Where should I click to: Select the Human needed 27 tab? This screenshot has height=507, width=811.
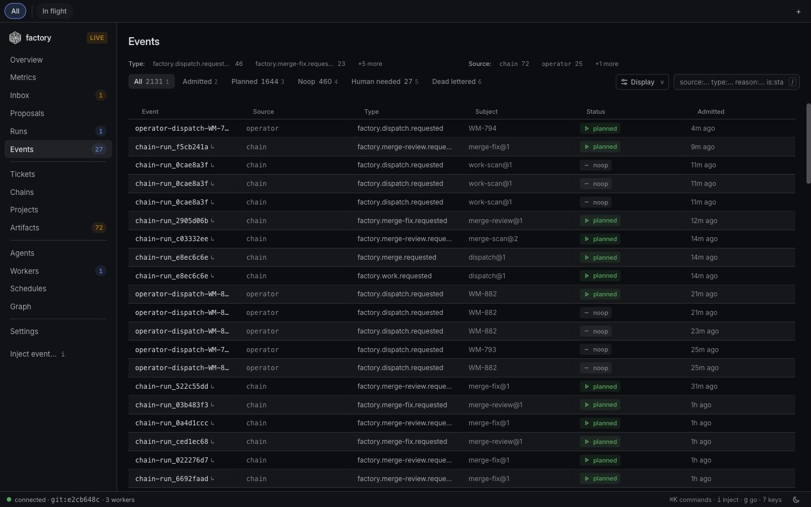coord(385,82)
